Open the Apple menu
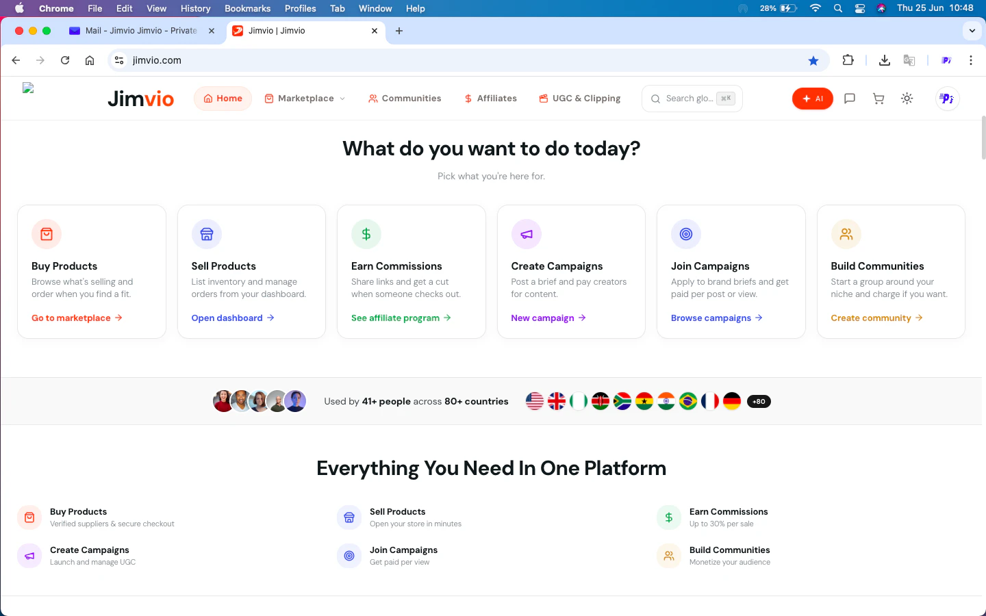986x616 pixels. (x=19, y=8)
